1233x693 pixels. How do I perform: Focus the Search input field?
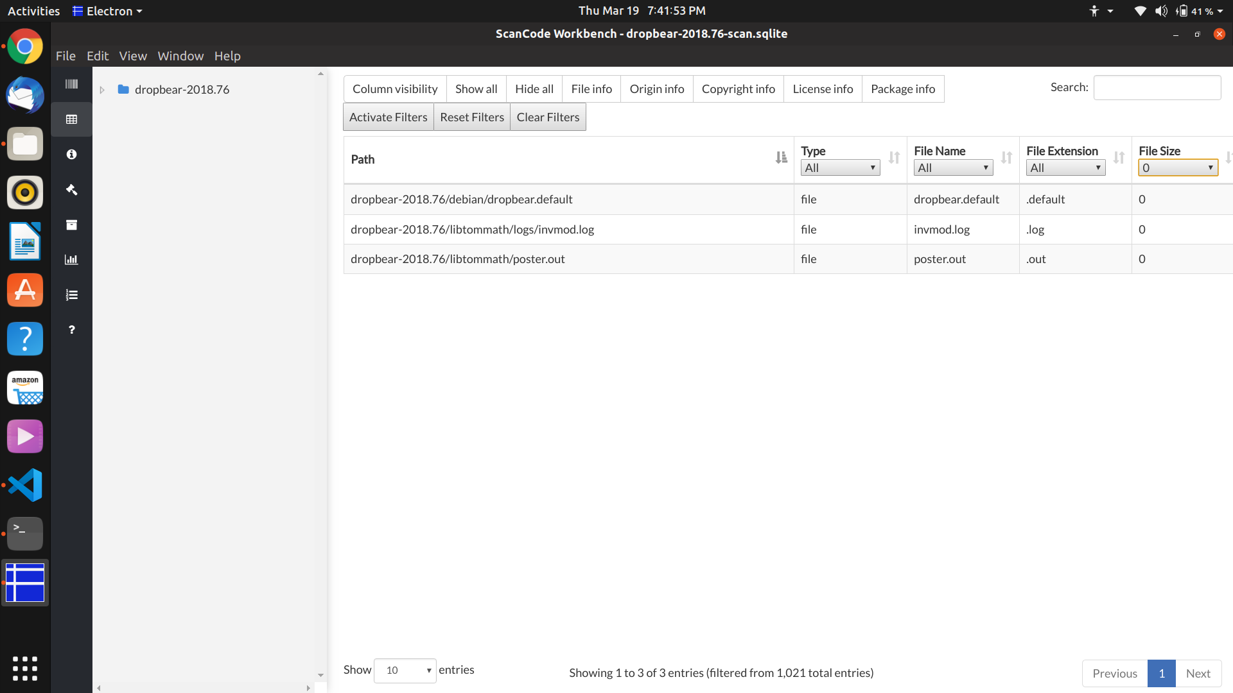tap(1157, 87)
